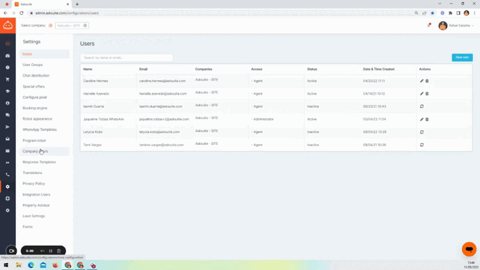Reactivate user Letycia Kobs with refresh icon
The image size is (480, 270).
[422, 132]
